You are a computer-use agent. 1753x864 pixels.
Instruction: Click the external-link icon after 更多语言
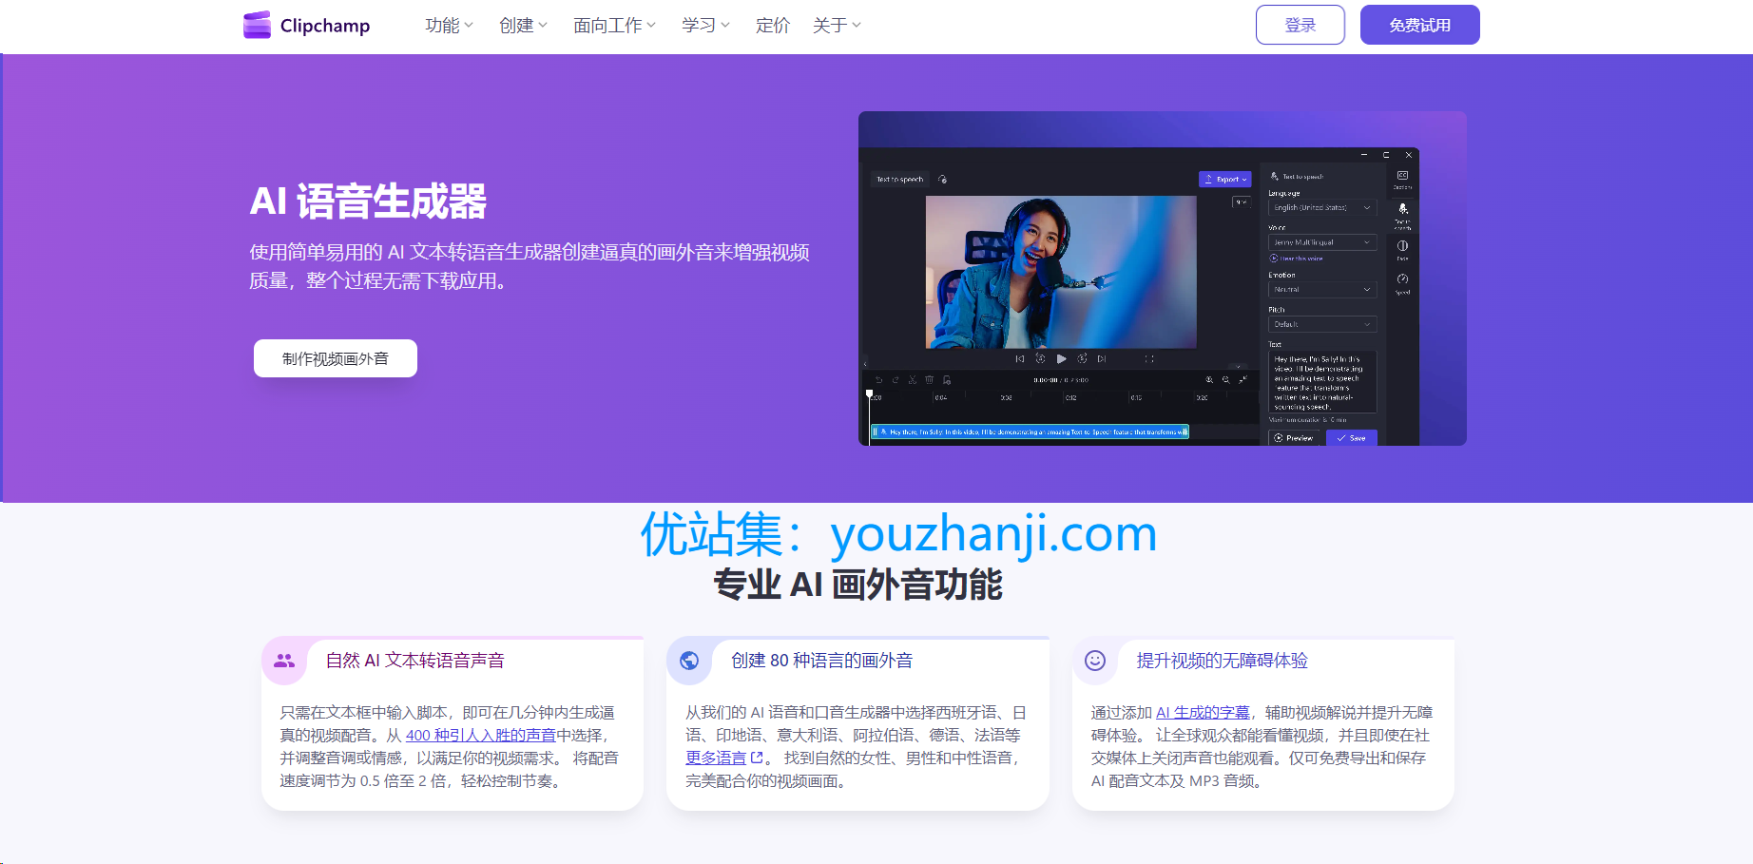758,758
